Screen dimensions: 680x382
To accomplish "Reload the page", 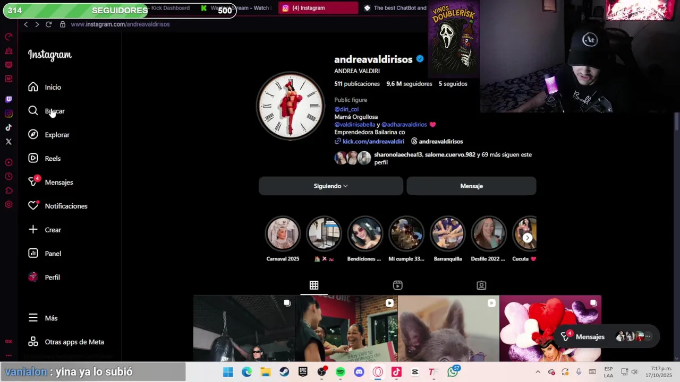I will [x=48, y=24].
